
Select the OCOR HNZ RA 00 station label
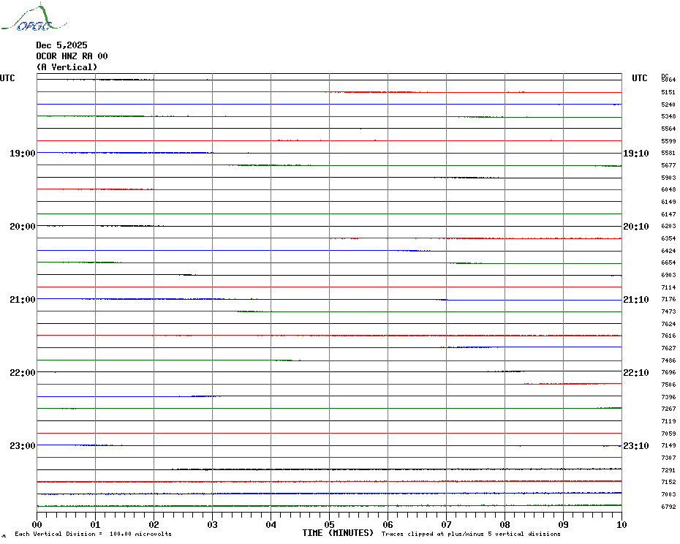[72, 56]
